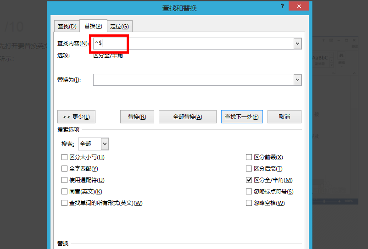Enable the 区分大小写(H) checkbox

tap(64, 157)
